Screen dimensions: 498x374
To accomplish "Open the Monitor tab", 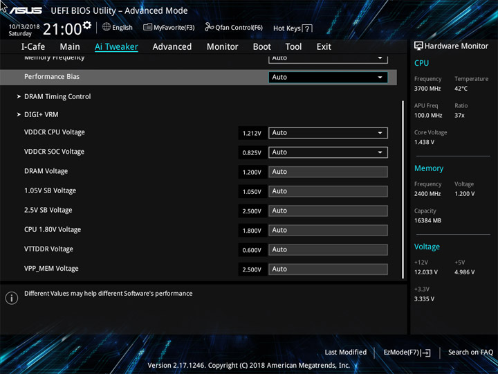I will coord(222,47).
